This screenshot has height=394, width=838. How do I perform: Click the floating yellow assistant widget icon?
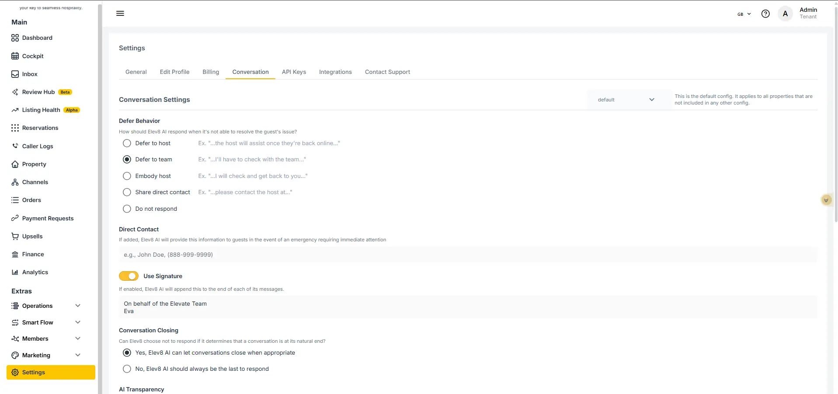tap(826, 200)
